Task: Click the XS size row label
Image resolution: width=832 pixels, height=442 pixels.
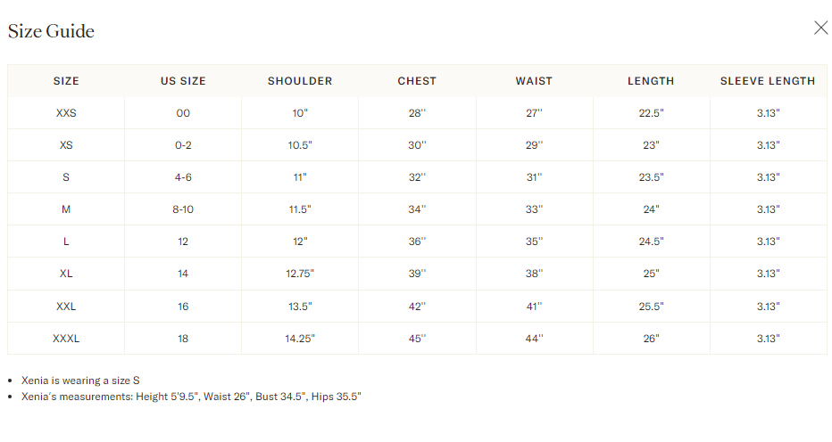Action: (x=66, y=145)
